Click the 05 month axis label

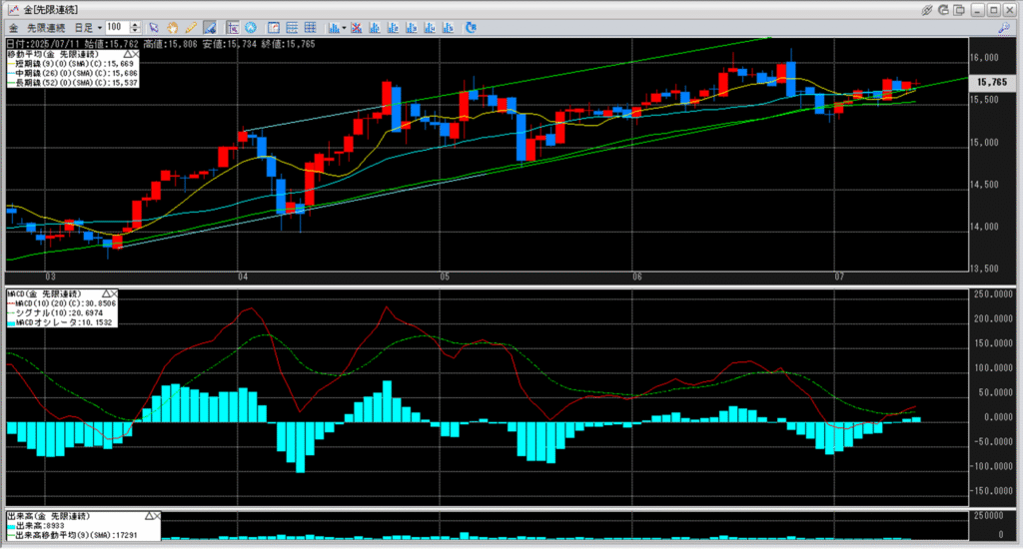click(445, 277)
